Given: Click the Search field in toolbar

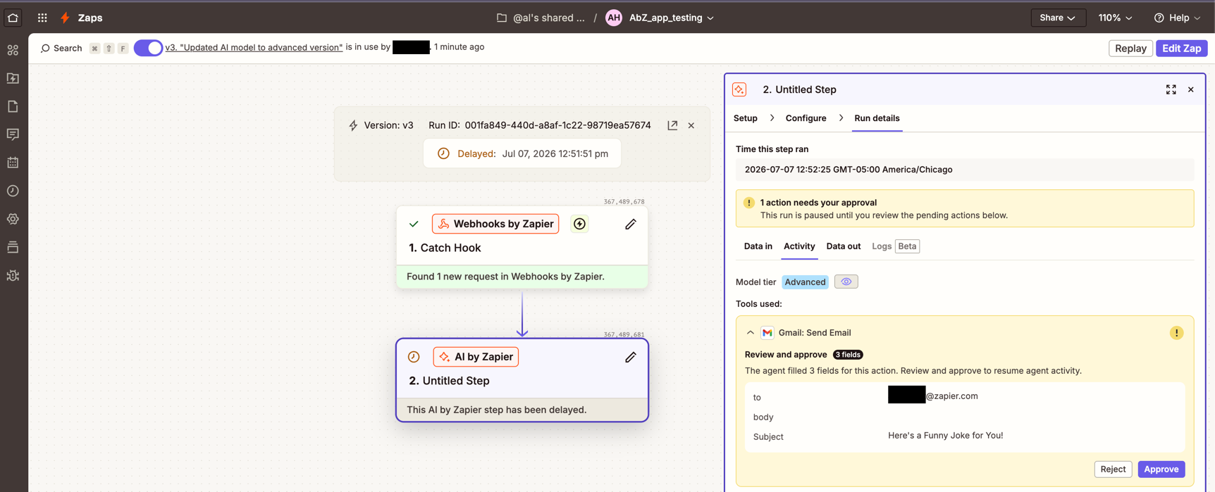Looking at the screenshot, I should (x=61, y=48).
